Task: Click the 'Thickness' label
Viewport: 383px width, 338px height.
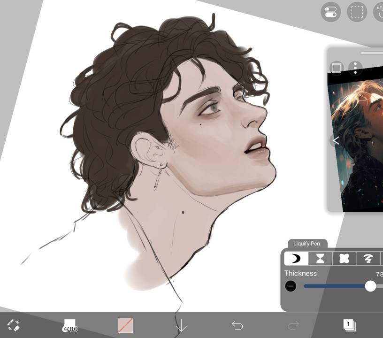Action: (x=300, y=273)
